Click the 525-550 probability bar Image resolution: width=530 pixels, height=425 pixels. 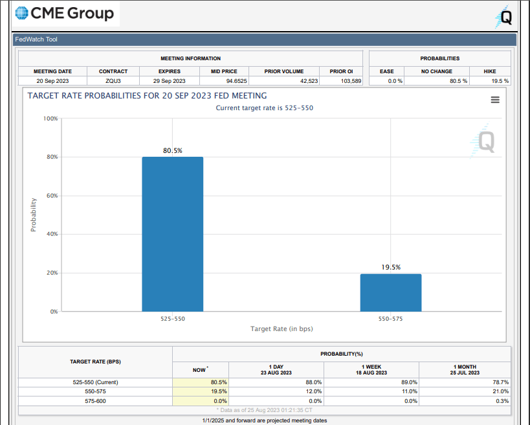tap(172, 234)
